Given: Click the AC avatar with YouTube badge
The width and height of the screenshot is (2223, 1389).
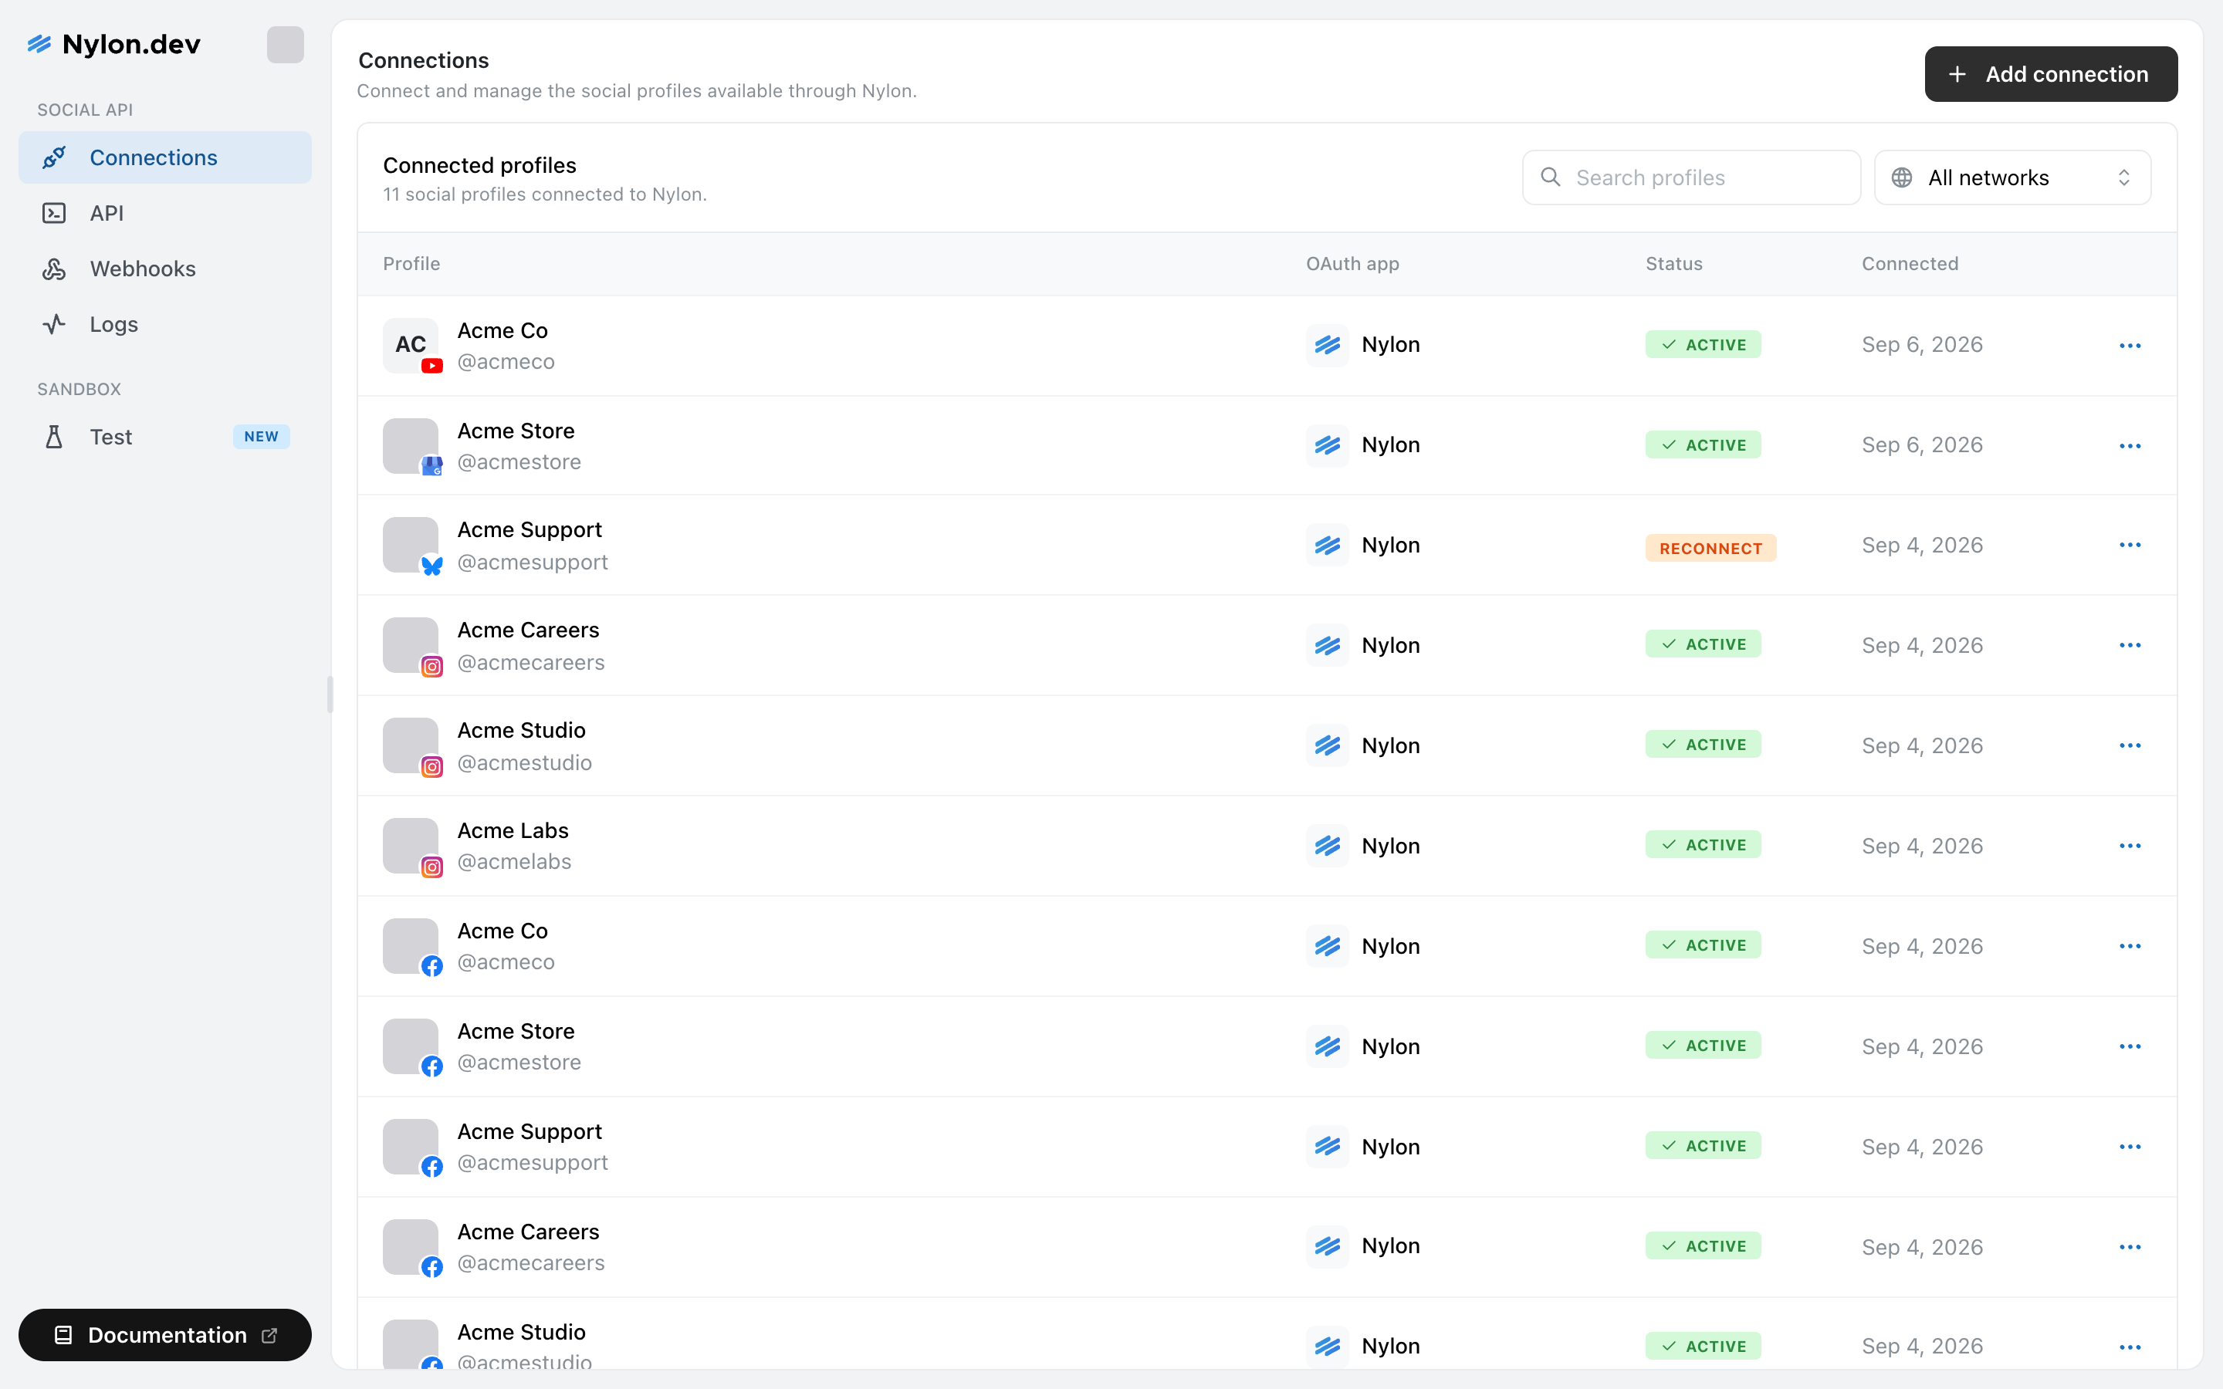Looking at the screenshot, I should pyautogui.click(x=411, y=346).
